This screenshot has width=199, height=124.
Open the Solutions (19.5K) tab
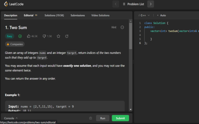(x=54, y=15)
